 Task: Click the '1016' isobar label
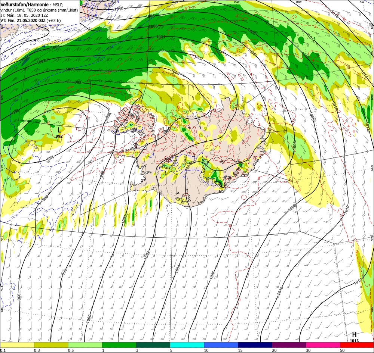tap(334, 14)
